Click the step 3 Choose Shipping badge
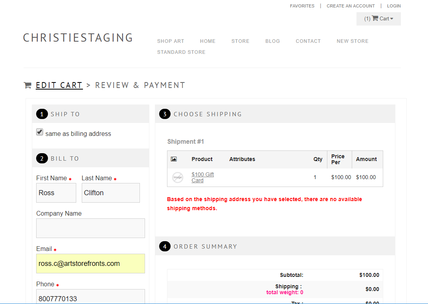The width and height of the screenshot is (428, 304). click(x=165, y=114)
